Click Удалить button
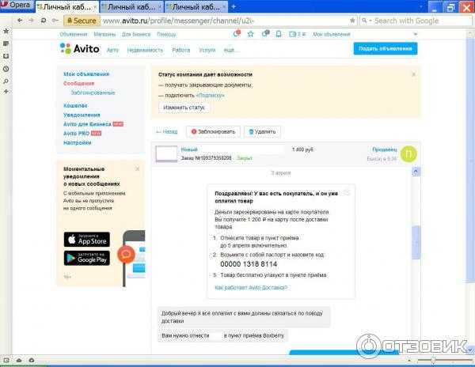 (262, 131)
